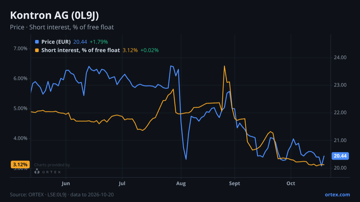Click the 23.00 right axis label
This screenshot has height=202, width=360.
[340, 85]
